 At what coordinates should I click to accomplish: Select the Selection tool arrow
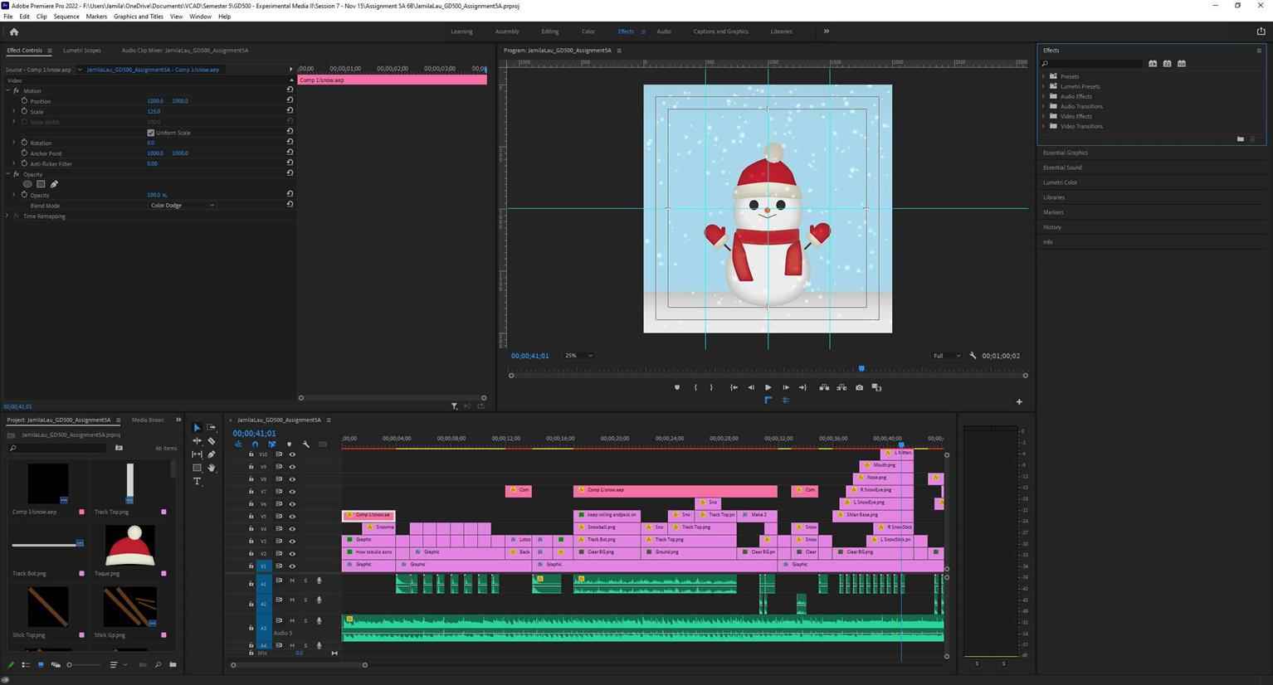pyautogui.click(x=197, y=428)
